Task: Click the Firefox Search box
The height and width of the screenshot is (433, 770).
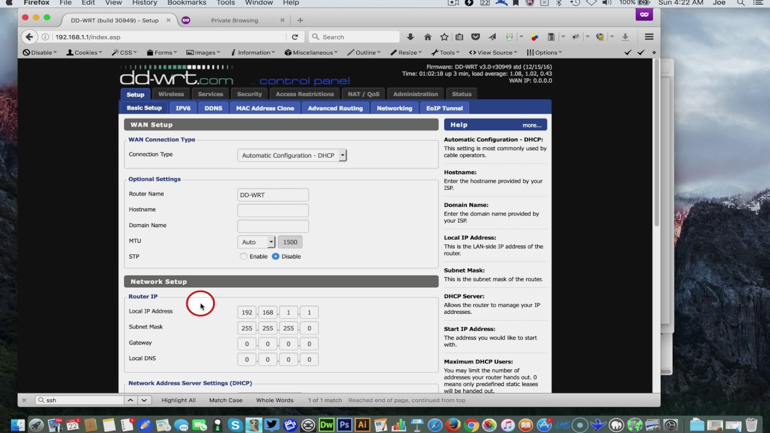Action: pyautogui.click(x=354, y=37)
